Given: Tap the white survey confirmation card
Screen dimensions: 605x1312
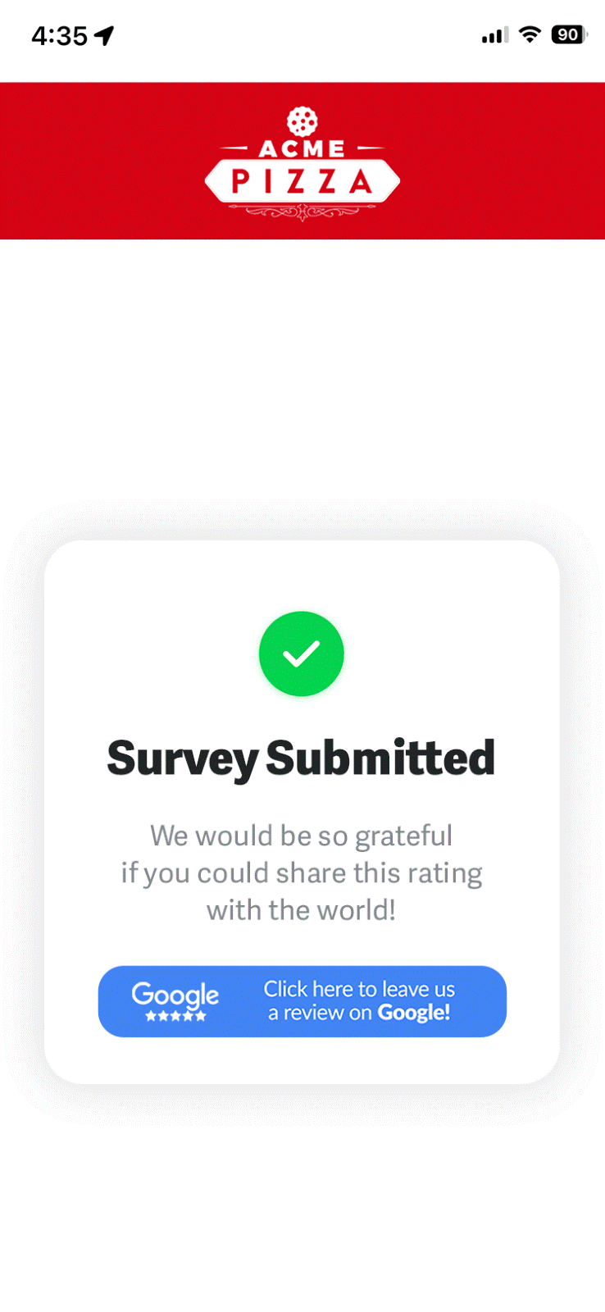Looking at the screenshot, I should pyautogui.click(x=302, y=812).
